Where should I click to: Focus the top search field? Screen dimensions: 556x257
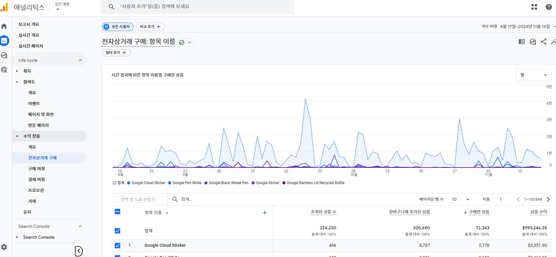coord(198,7)
